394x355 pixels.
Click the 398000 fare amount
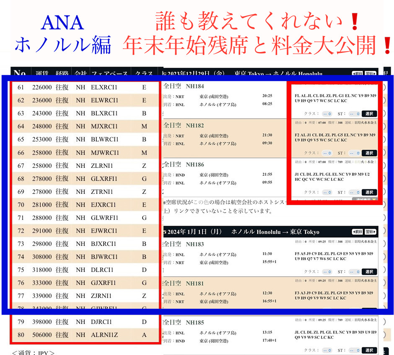[42, 322]
